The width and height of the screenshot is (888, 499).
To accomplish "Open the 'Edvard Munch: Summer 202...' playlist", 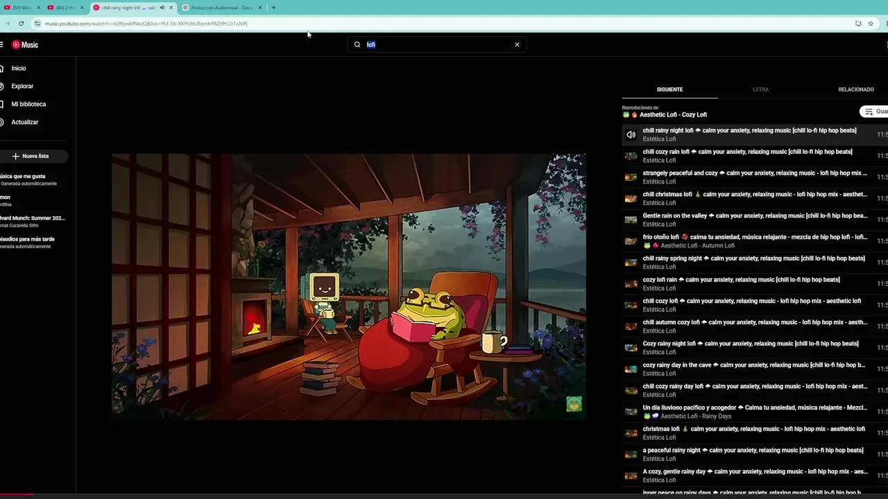I will (x=31, y=221).
